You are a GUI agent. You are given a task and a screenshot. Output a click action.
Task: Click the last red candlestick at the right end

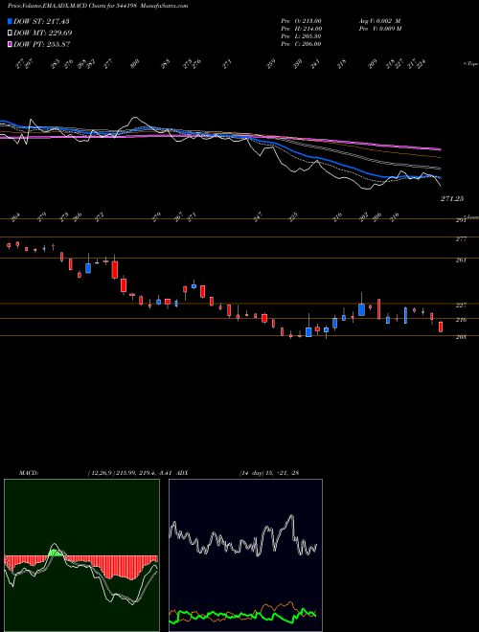click(x=441, y=327)
